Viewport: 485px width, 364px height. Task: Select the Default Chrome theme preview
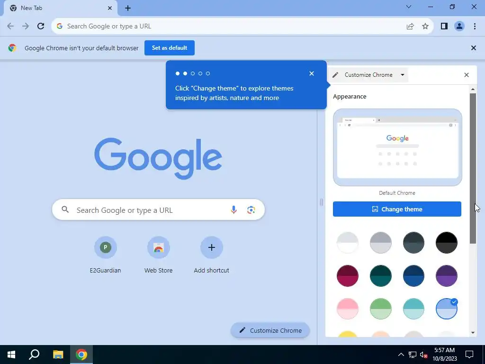397,147
